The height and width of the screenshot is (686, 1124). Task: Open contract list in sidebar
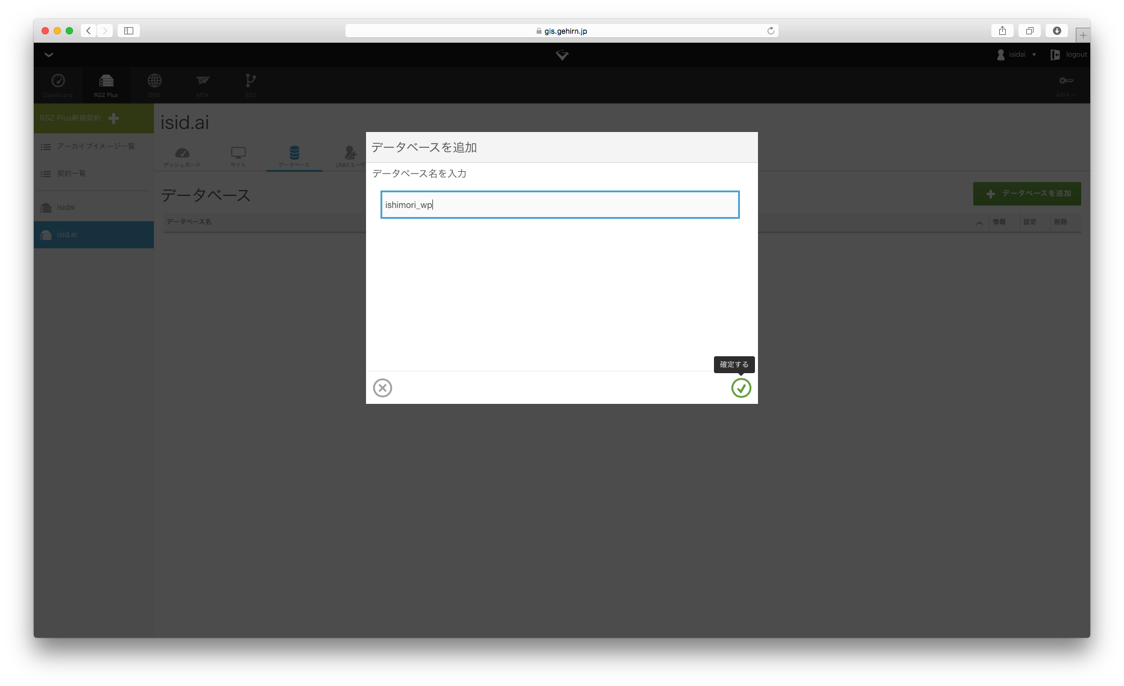click(x=93, y=174)
